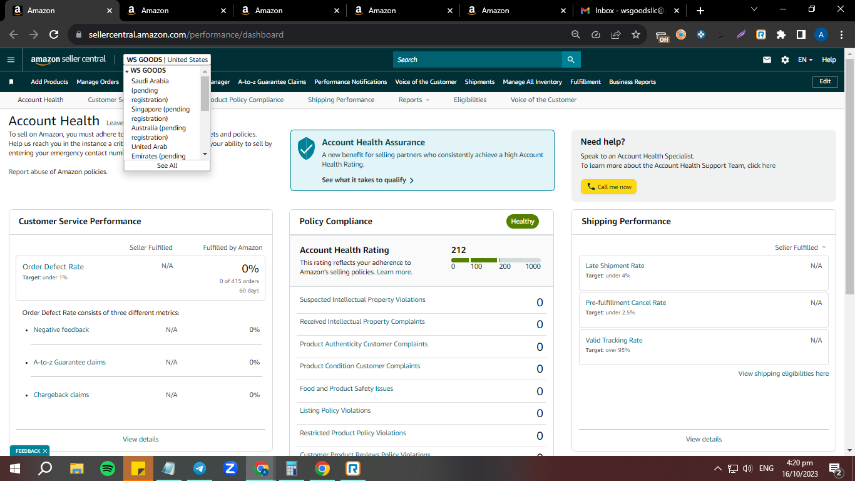Open the Help link in header
Screen dimensions: 855x481
tap(829, 60)
